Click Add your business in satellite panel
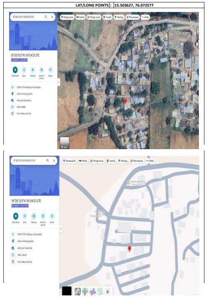This screenshot has height=302, width=210. (21, 100)
